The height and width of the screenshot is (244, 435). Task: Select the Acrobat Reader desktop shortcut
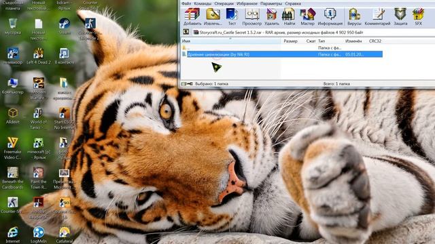(39, 208)
